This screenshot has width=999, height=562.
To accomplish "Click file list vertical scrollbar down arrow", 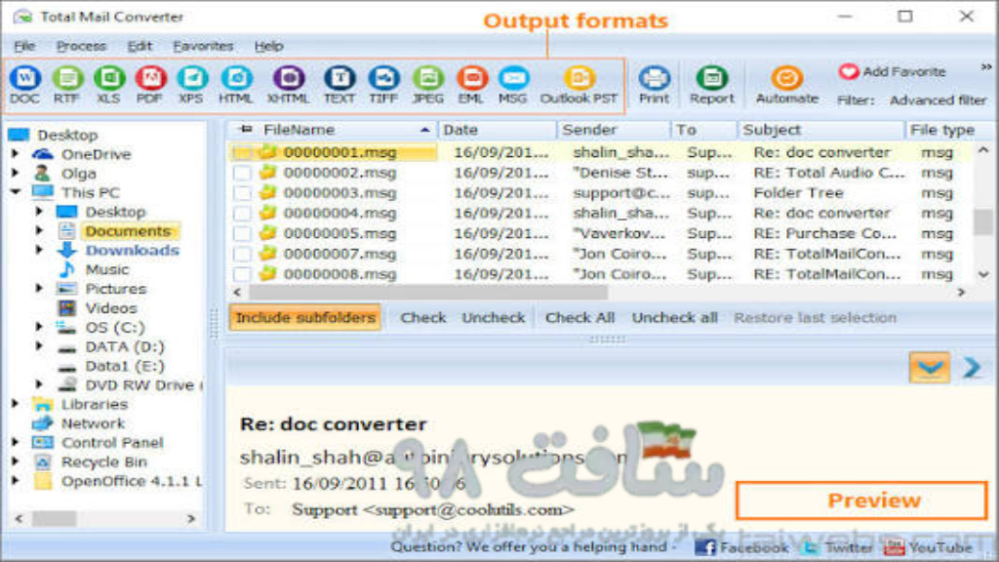I will [983, 274].
